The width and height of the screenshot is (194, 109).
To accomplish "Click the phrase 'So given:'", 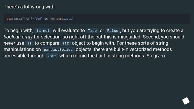I will click(156, 56).
